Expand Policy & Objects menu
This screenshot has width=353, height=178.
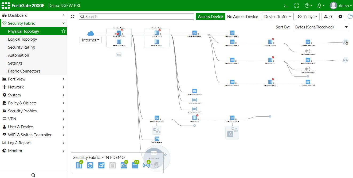33,103
